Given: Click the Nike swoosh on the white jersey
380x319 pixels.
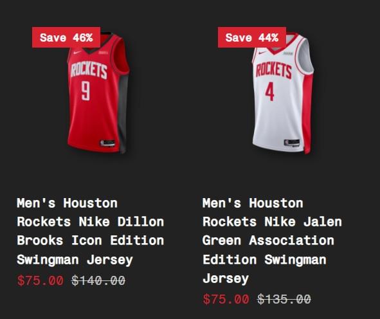Looking at the screenshot, I should pos(262,53).
